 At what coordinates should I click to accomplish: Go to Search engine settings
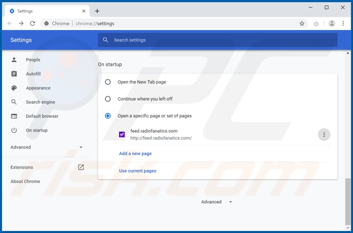[x=41, y=102]
